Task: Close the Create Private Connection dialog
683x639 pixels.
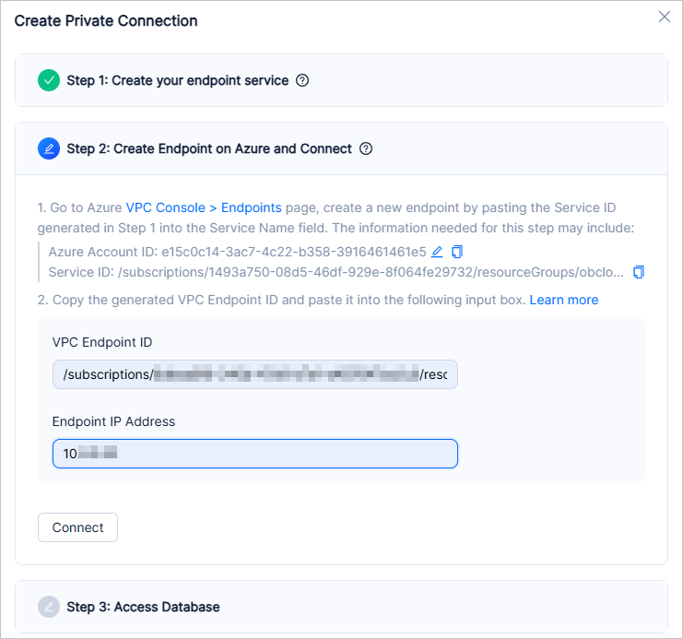Action: coord(664,17)
